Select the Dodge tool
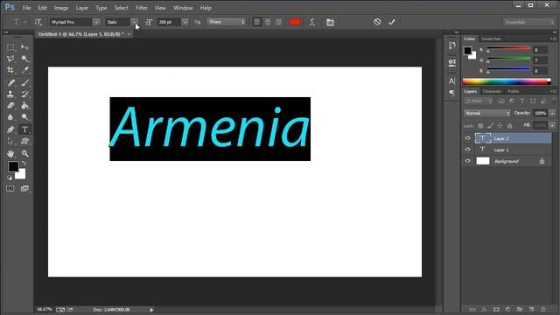Image resolution: width=560 pixels, height=315 pixels. pyautogui.click(x=24, y=117)
